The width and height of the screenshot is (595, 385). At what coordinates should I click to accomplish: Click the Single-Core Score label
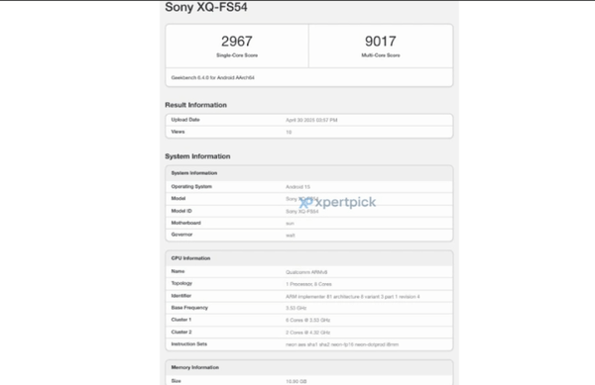pyautogui.click(x=237, y=55)
